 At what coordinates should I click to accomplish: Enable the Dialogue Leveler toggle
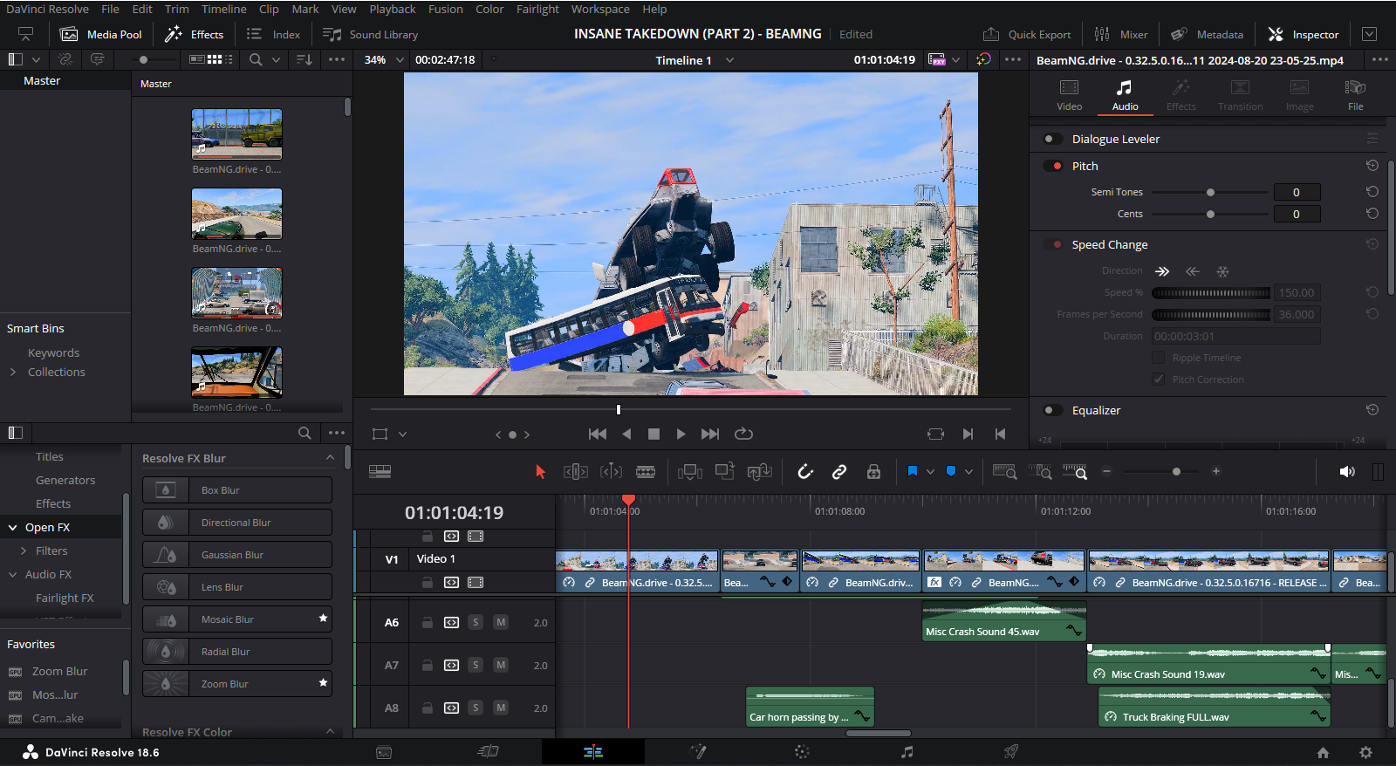click(1053, 139)
